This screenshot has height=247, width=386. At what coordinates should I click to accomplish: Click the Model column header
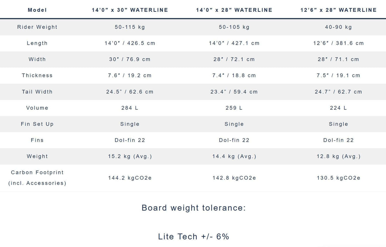pos(37,10)
